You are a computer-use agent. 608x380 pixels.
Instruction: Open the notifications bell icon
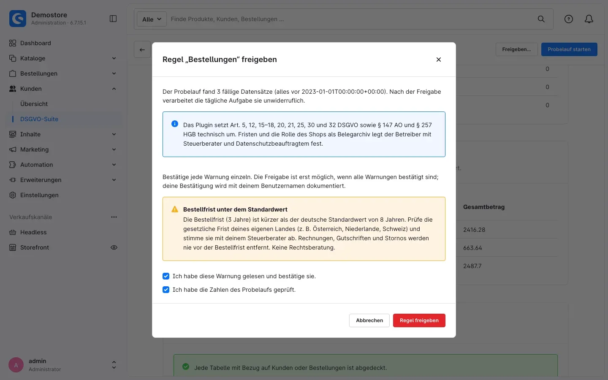coord(589,19)
